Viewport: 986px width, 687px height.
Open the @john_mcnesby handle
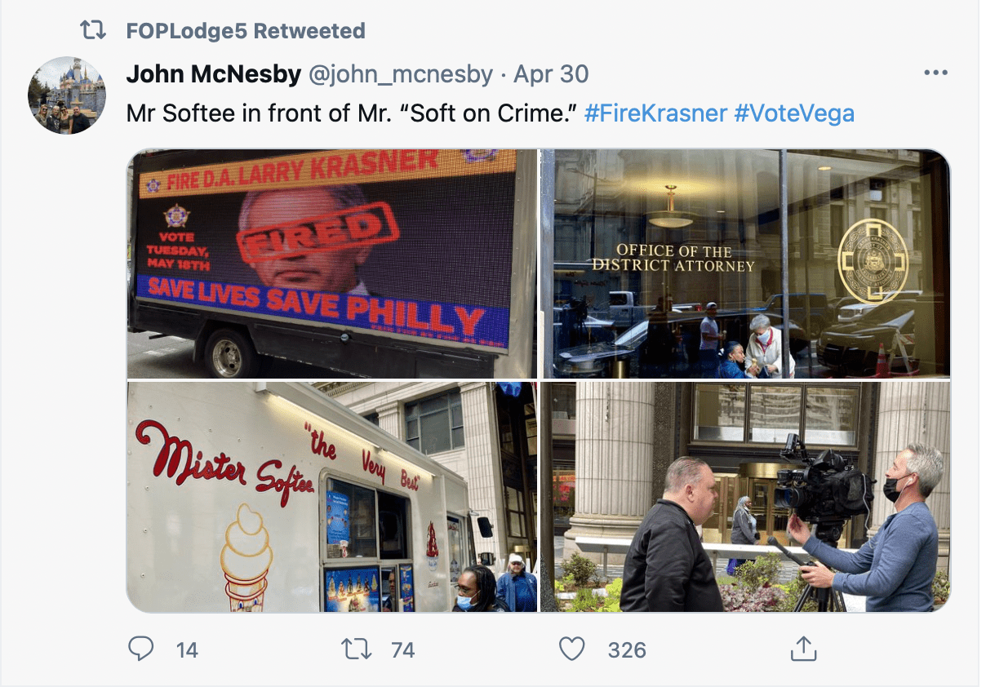click(400, 74)
